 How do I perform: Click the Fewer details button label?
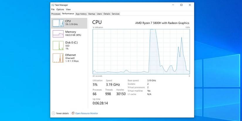(62, 113)
